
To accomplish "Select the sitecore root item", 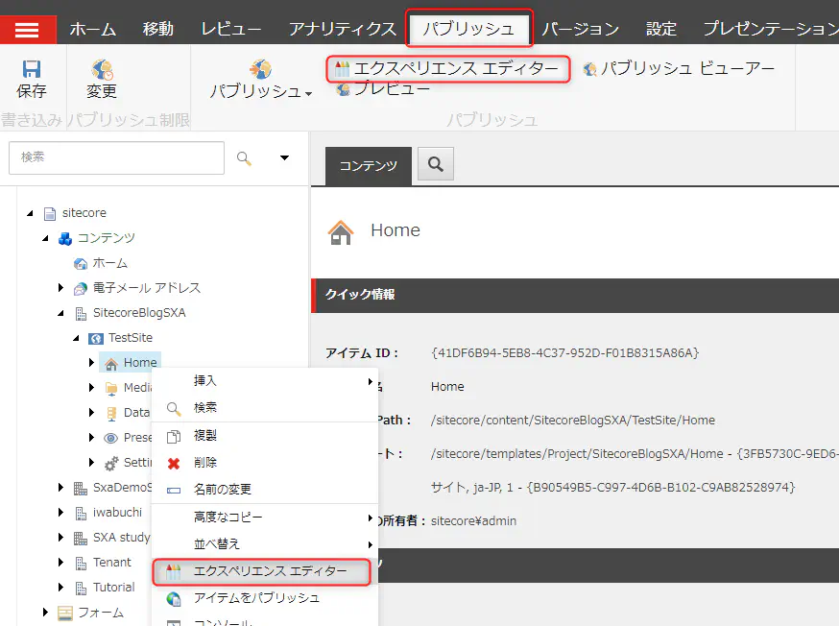I will pos(84,213).
